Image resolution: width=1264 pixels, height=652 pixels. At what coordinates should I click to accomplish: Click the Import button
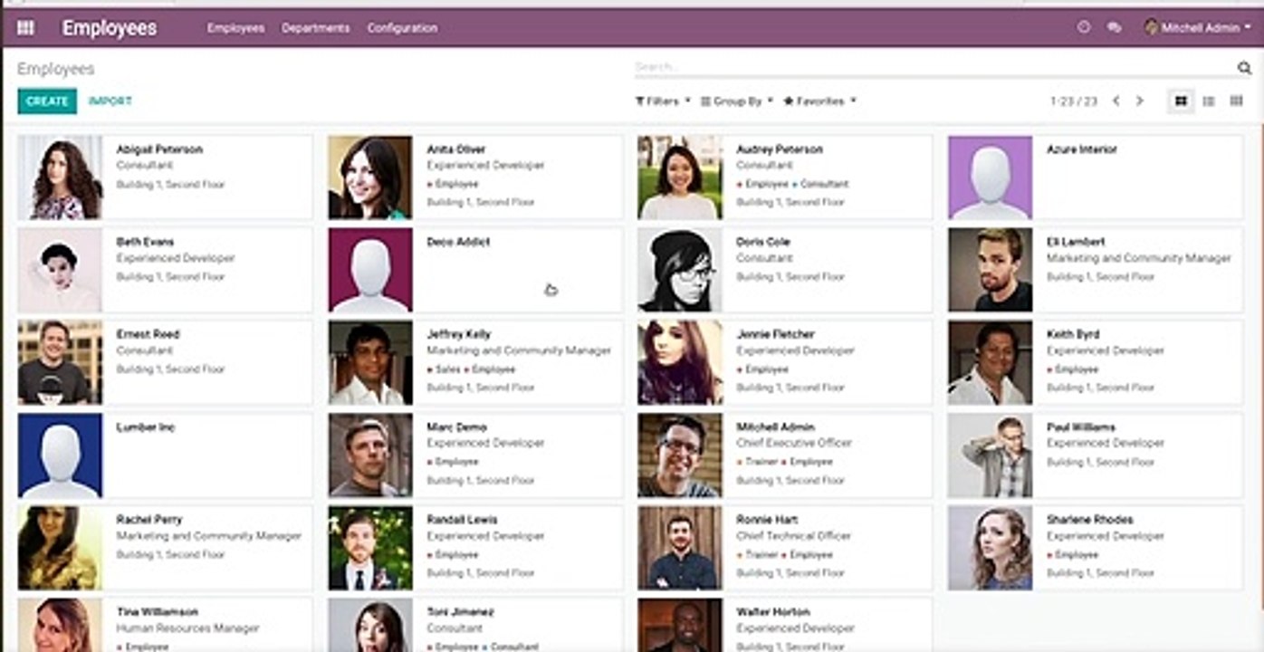point(110,101)
